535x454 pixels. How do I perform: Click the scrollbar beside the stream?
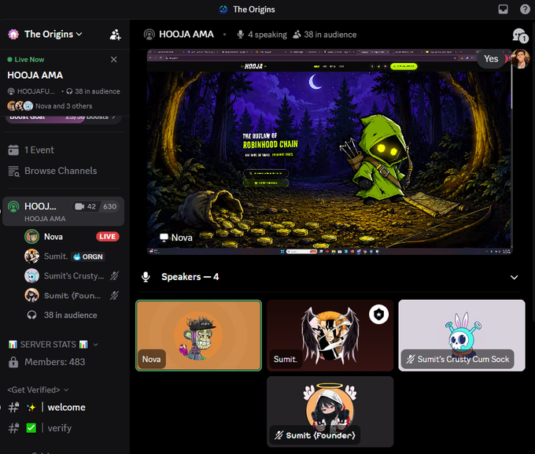(511, 85)
